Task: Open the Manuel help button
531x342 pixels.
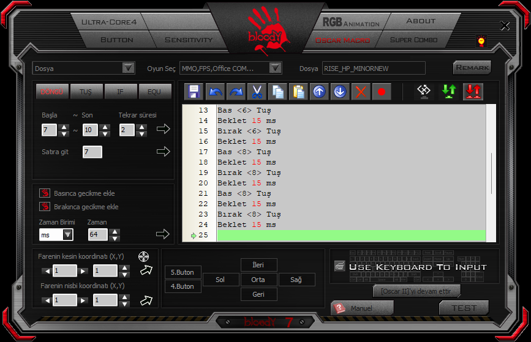Action: pos(362,308)
